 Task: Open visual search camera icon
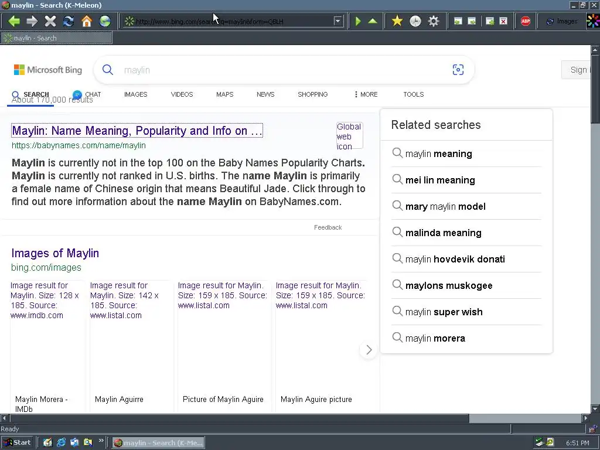458,70
